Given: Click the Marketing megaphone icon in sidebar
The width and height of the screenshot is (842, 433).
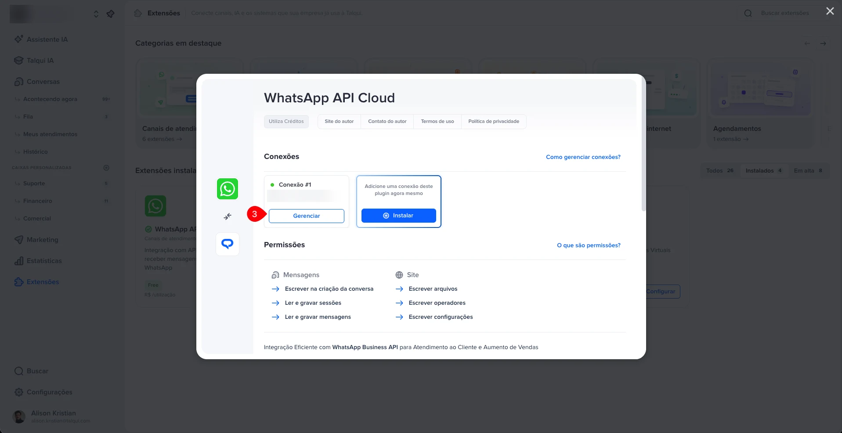Looking at the screenshot, I should pos(18,240).
